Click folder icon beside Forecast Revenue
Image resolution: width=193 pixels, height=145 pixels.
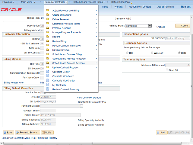point(48,28)
